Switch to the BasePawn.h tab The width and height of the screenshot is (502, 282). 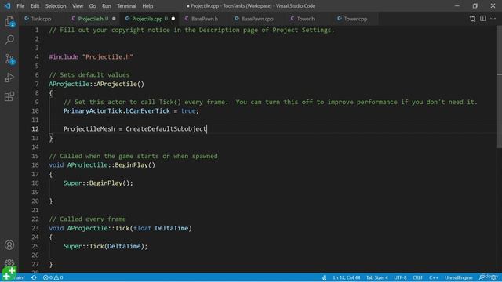204,19
